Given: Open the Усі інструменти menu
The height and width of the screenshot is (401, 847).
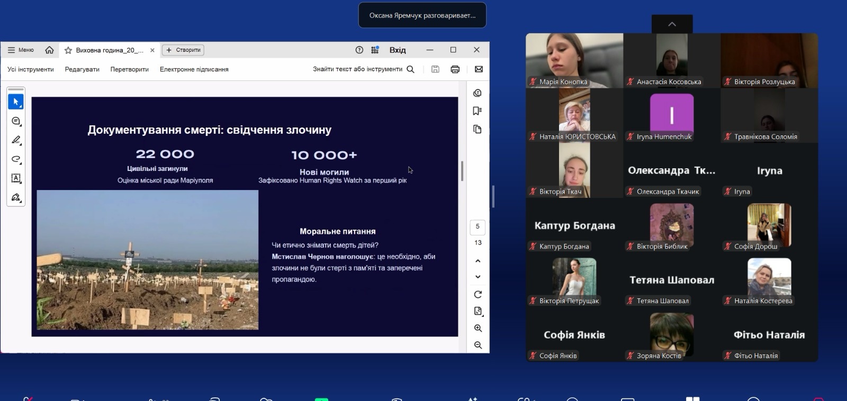Looking at the screenshot, I should coord(31,69).
